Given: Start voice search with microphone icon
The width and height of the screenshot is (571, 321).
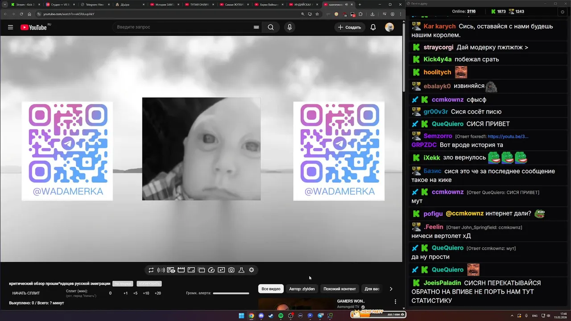Looking at the screenshot, I should [290, 27].
